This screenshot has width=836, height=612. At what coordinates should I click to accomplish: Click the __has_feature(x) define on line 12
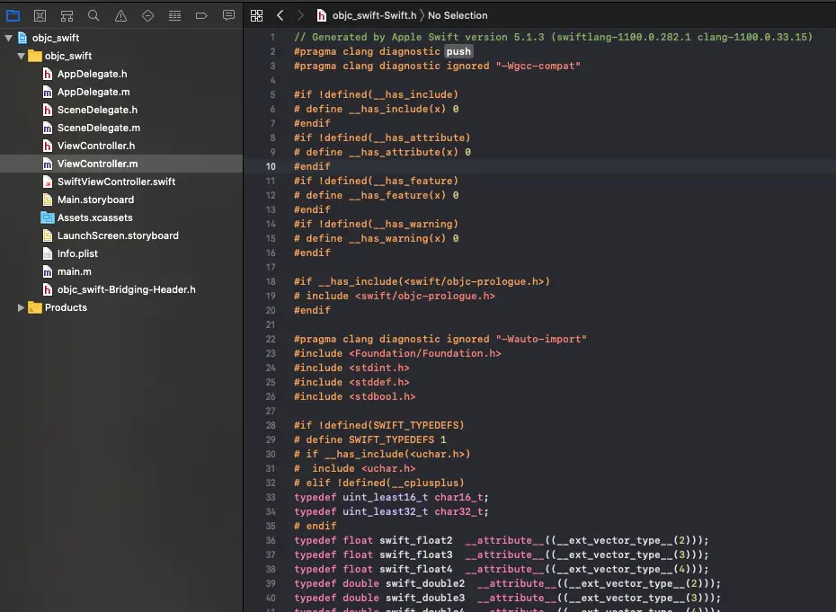pos(376,195)
